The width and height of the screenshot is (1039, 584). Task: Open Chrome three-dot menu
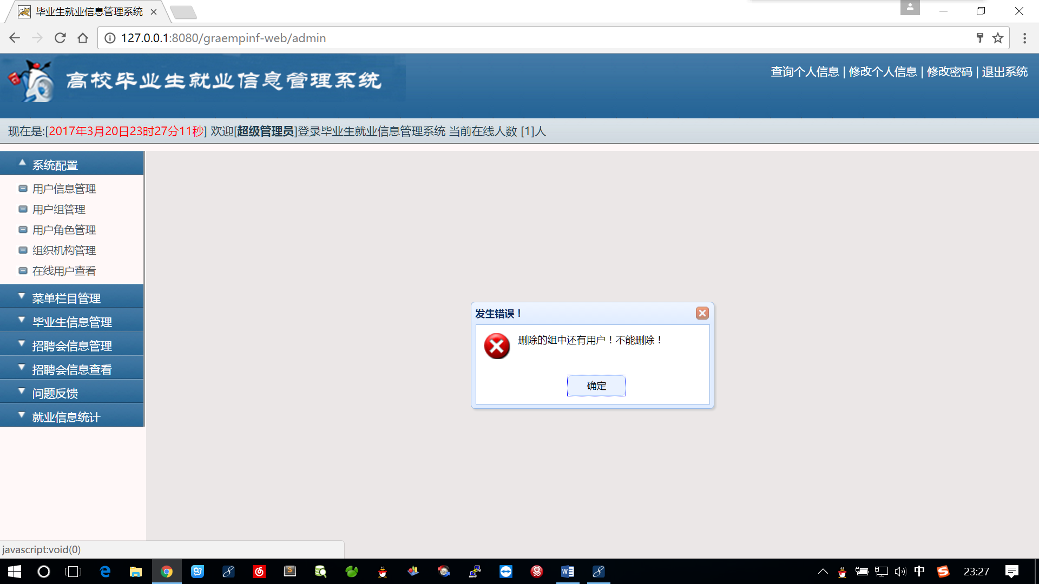pyautogui.click(x=1024, y=38)
